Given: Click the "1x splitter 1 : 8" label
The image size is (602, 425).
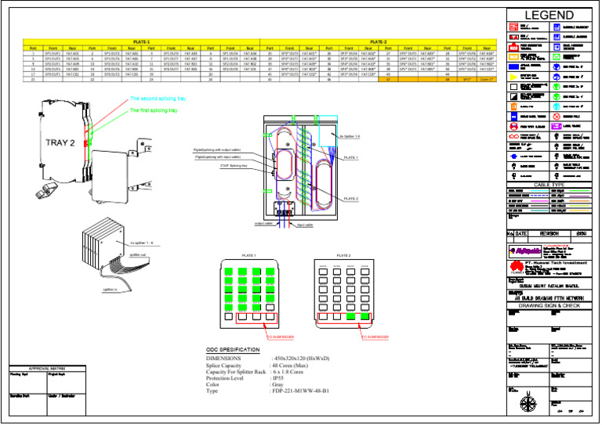Looking at the screenshot, I should click(x=142, y=243).
